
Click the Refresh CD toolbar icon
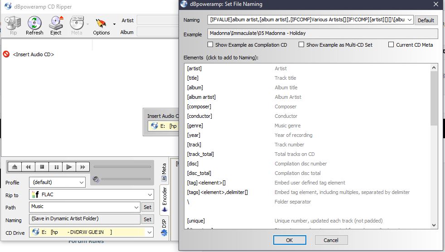(x=34, y=25)
